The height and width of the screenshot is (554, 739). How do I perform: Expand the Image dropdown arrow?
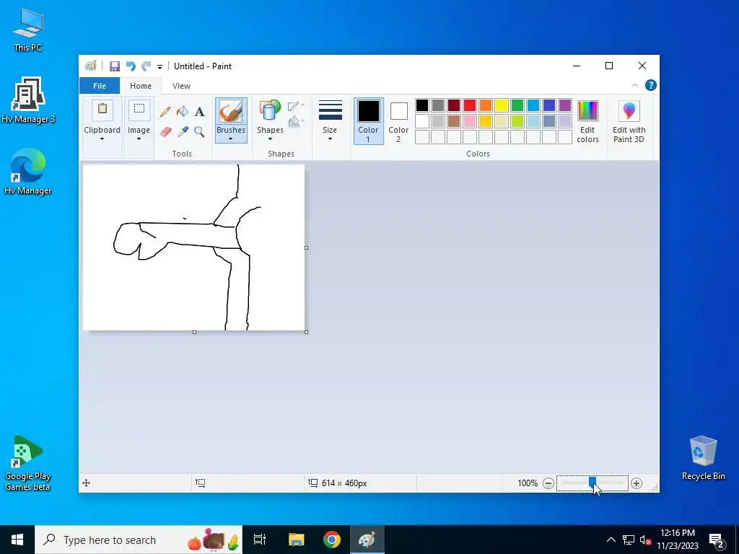point(139,139)
